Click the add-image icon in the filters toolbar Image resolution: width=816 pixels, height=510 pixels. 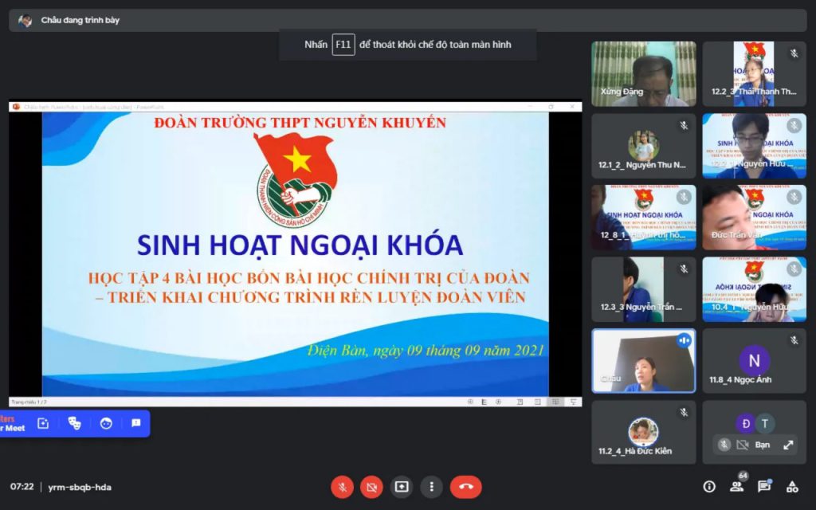[43, 424]
